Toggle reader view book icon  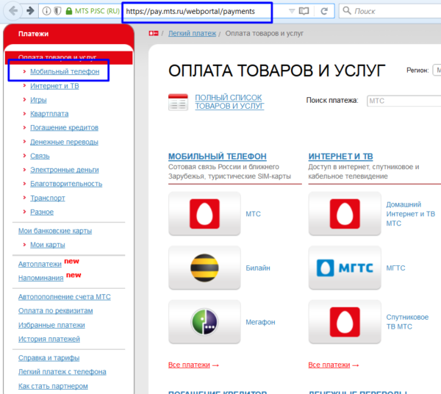pos(304,11)
